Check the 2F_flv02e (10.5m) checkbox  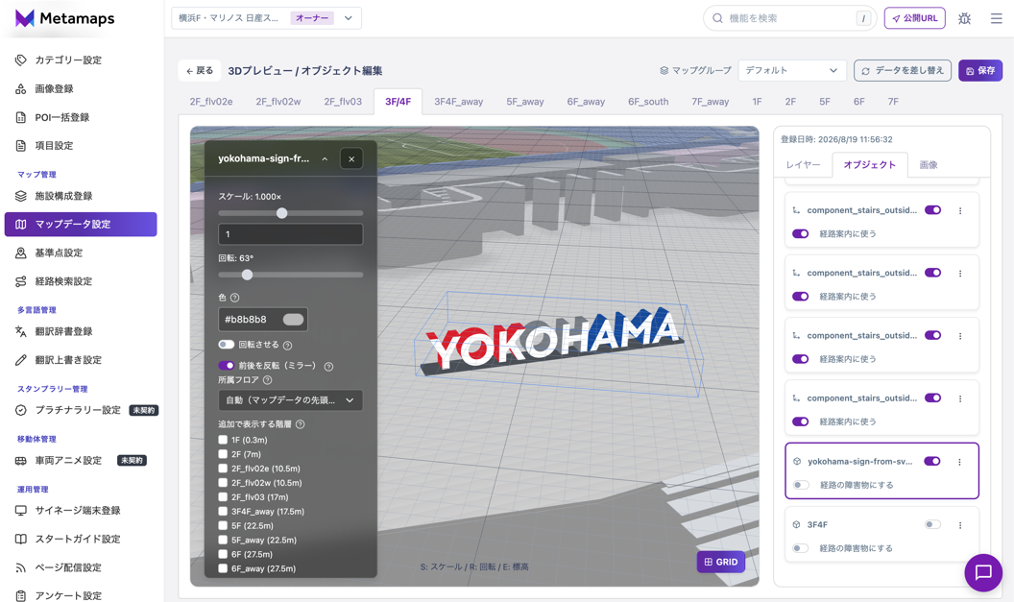click(223, 469)
